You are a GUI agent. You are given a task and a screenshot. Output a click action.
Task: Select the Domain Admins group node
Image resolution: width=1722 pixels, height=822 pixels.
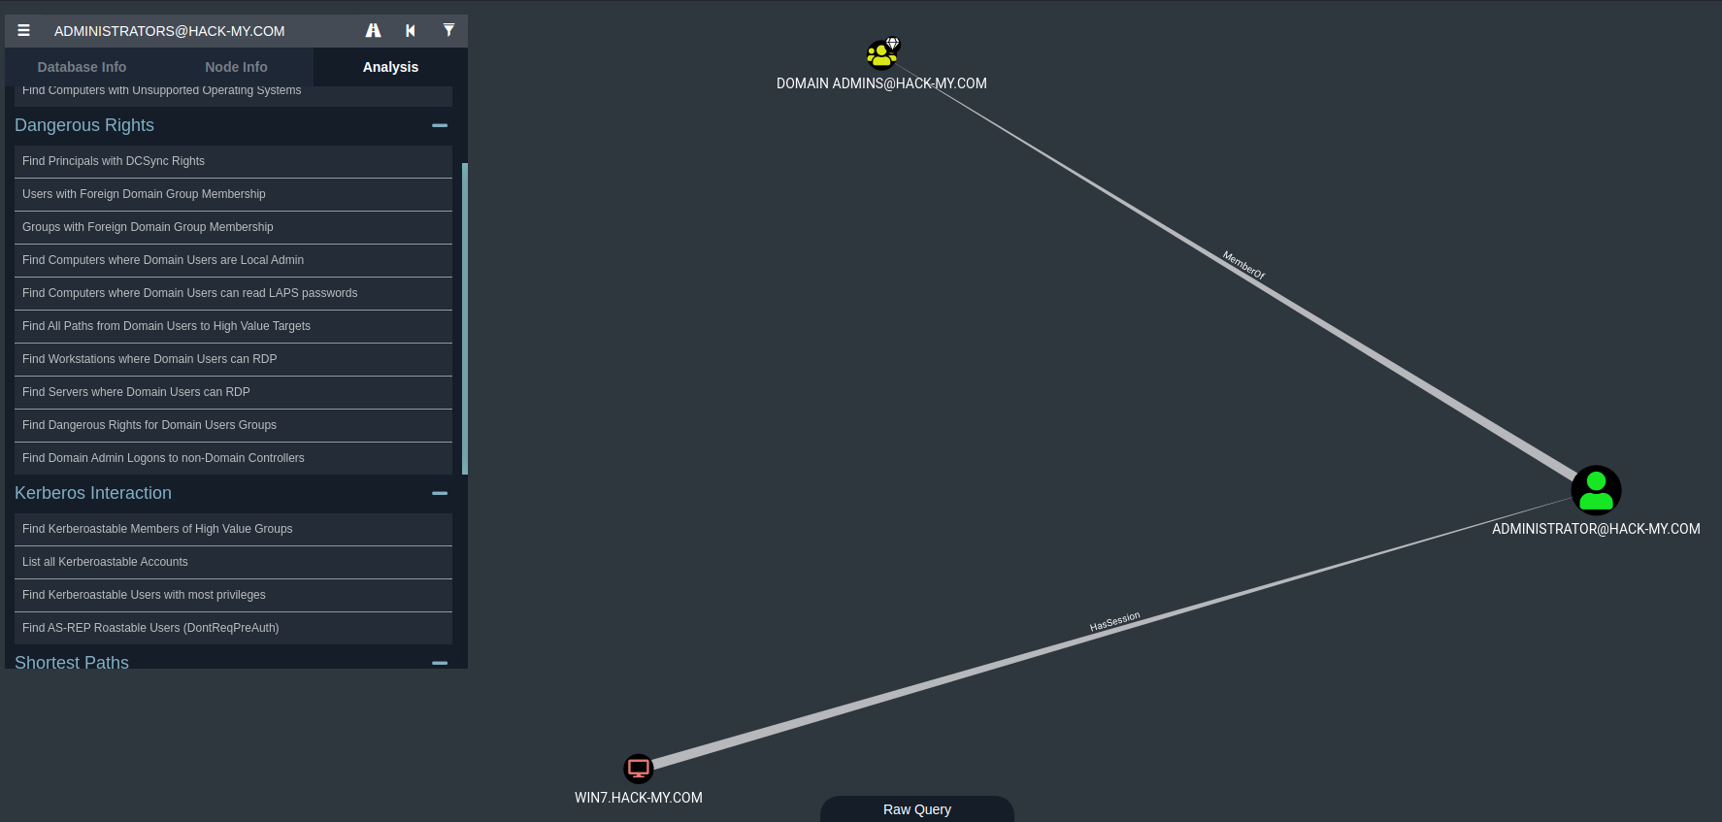pos(881,54)
